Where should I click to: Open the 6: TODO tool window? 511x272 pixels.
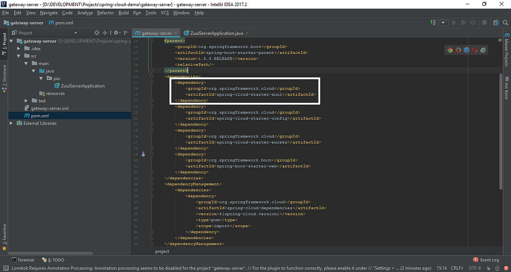[55, 260]
